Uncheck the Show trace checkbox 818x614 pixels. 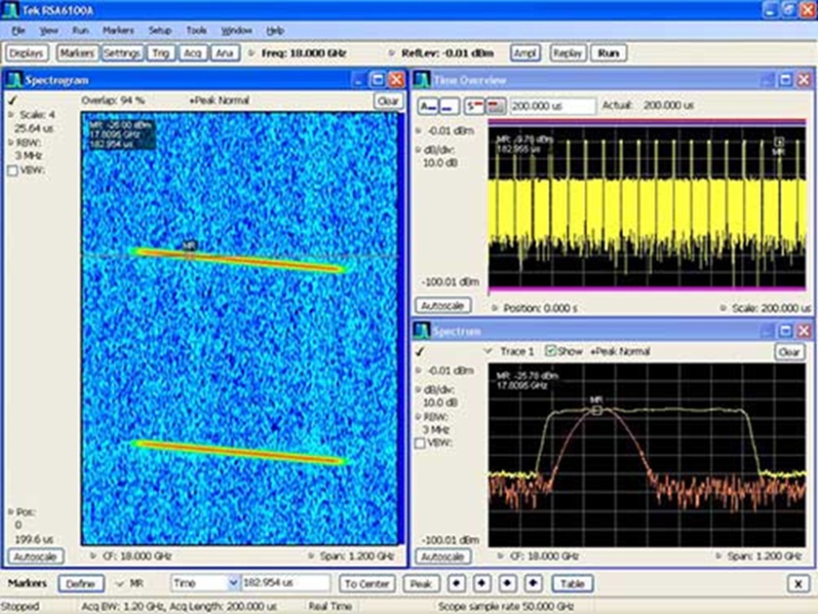click(x=550, y=351)
